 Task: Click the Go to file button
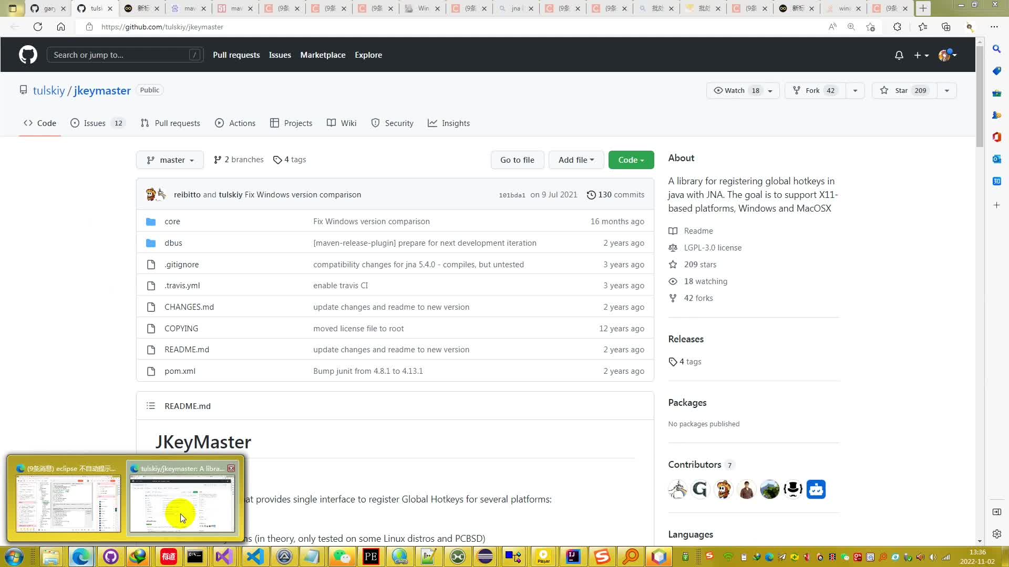517,160
